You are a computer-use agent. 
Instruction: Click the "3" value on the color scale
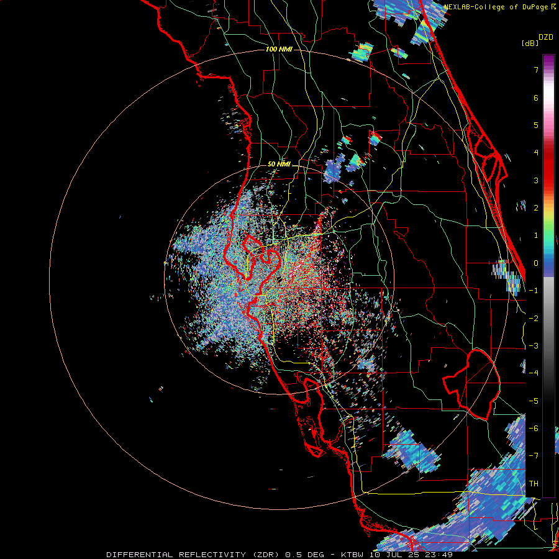tap(536, 180)
